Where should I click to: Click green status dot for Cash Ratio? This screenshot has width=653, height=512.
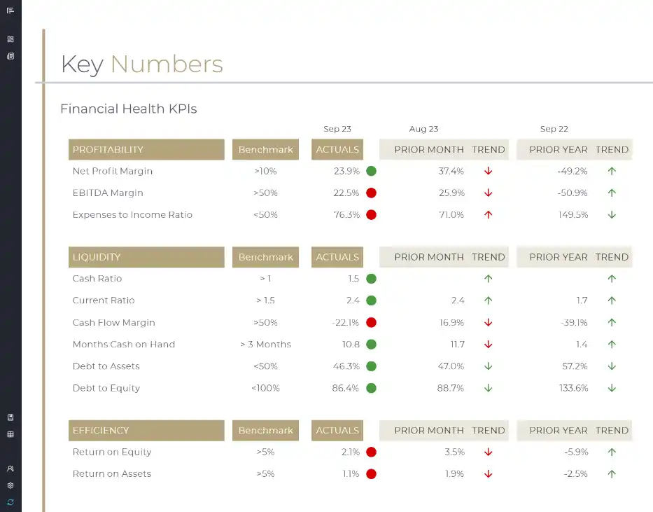[x=371, y=279]
